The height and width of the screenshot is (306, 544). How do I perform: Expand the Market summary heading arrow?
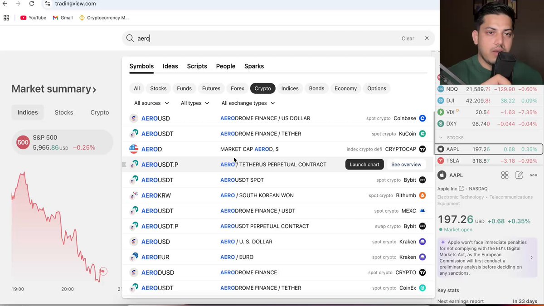(94, 90)
